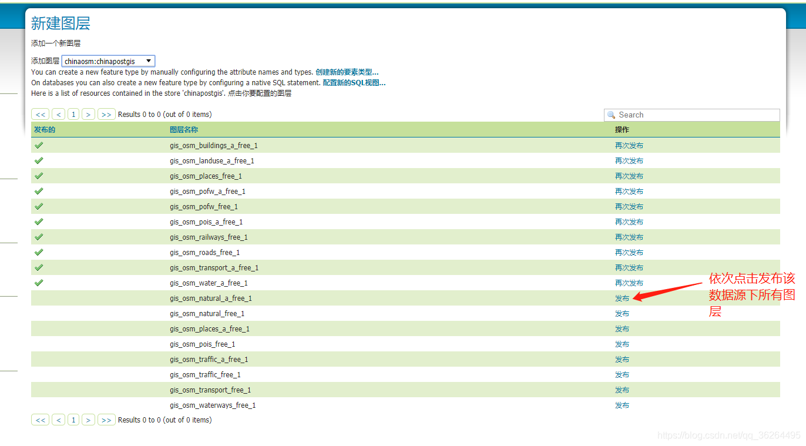
Task: Click published checkmark for gis_osm_pofw_a_free_1
Action: tap(39, 191)
